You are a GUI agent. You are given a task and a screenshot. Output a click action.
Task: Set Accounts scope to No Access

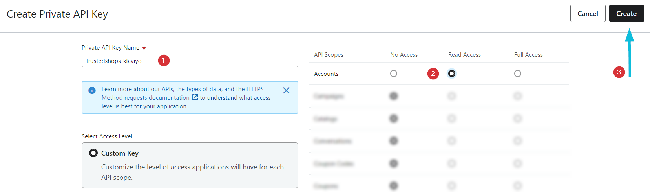tap(394, 74)
